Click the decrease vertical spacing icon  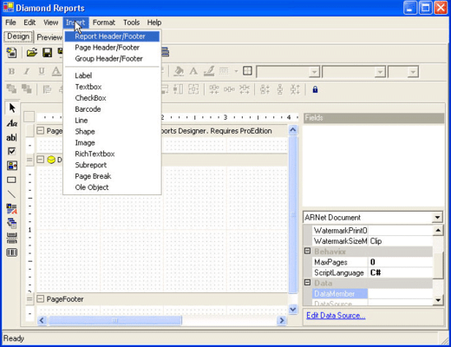295,89
